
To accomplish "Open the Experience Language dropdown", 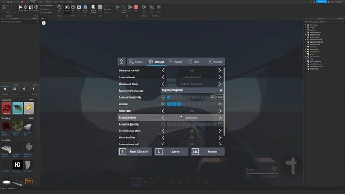I will coord(192,90).
